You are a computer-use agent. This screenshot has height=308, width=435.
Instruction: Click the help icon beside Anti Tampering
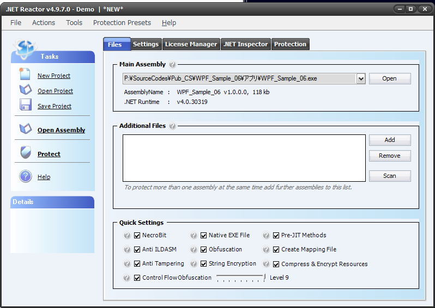tap(127, 263)
